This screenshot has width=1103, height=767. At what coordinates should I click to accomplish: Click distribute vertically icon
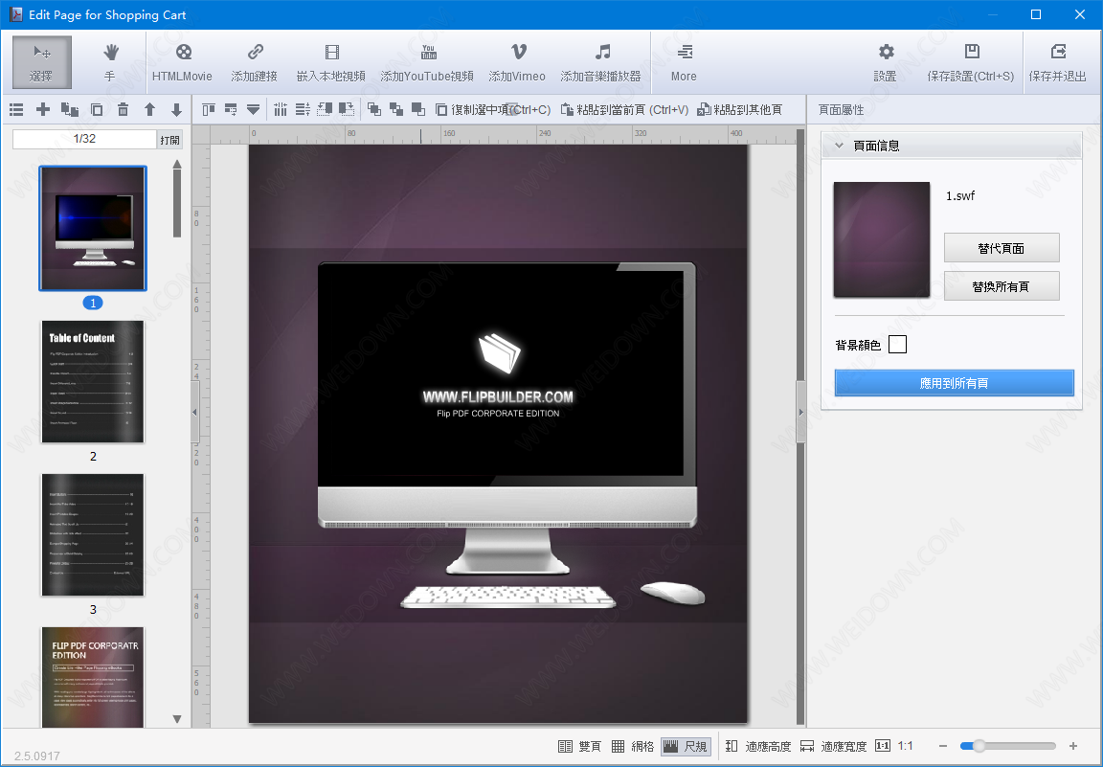[303, 110]
